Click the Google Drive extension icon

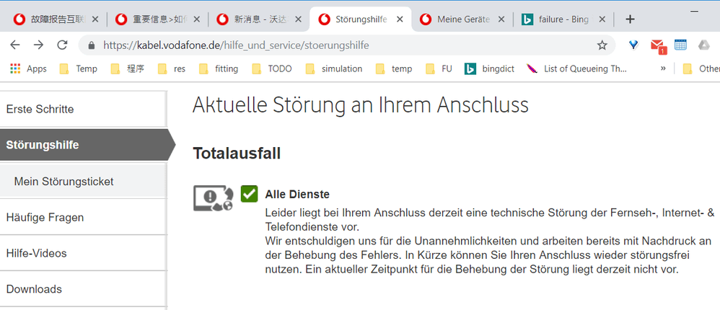pyautogui.click(x=704, y=45)
